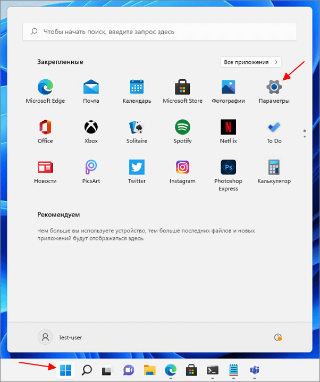The image size is (320, 382).
Task: Open Spotify
Action: (x=182, y=131)
